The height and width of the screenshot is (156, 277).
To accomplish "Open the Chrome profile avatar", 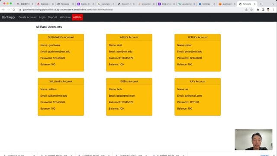I will [x=268, y=10].
